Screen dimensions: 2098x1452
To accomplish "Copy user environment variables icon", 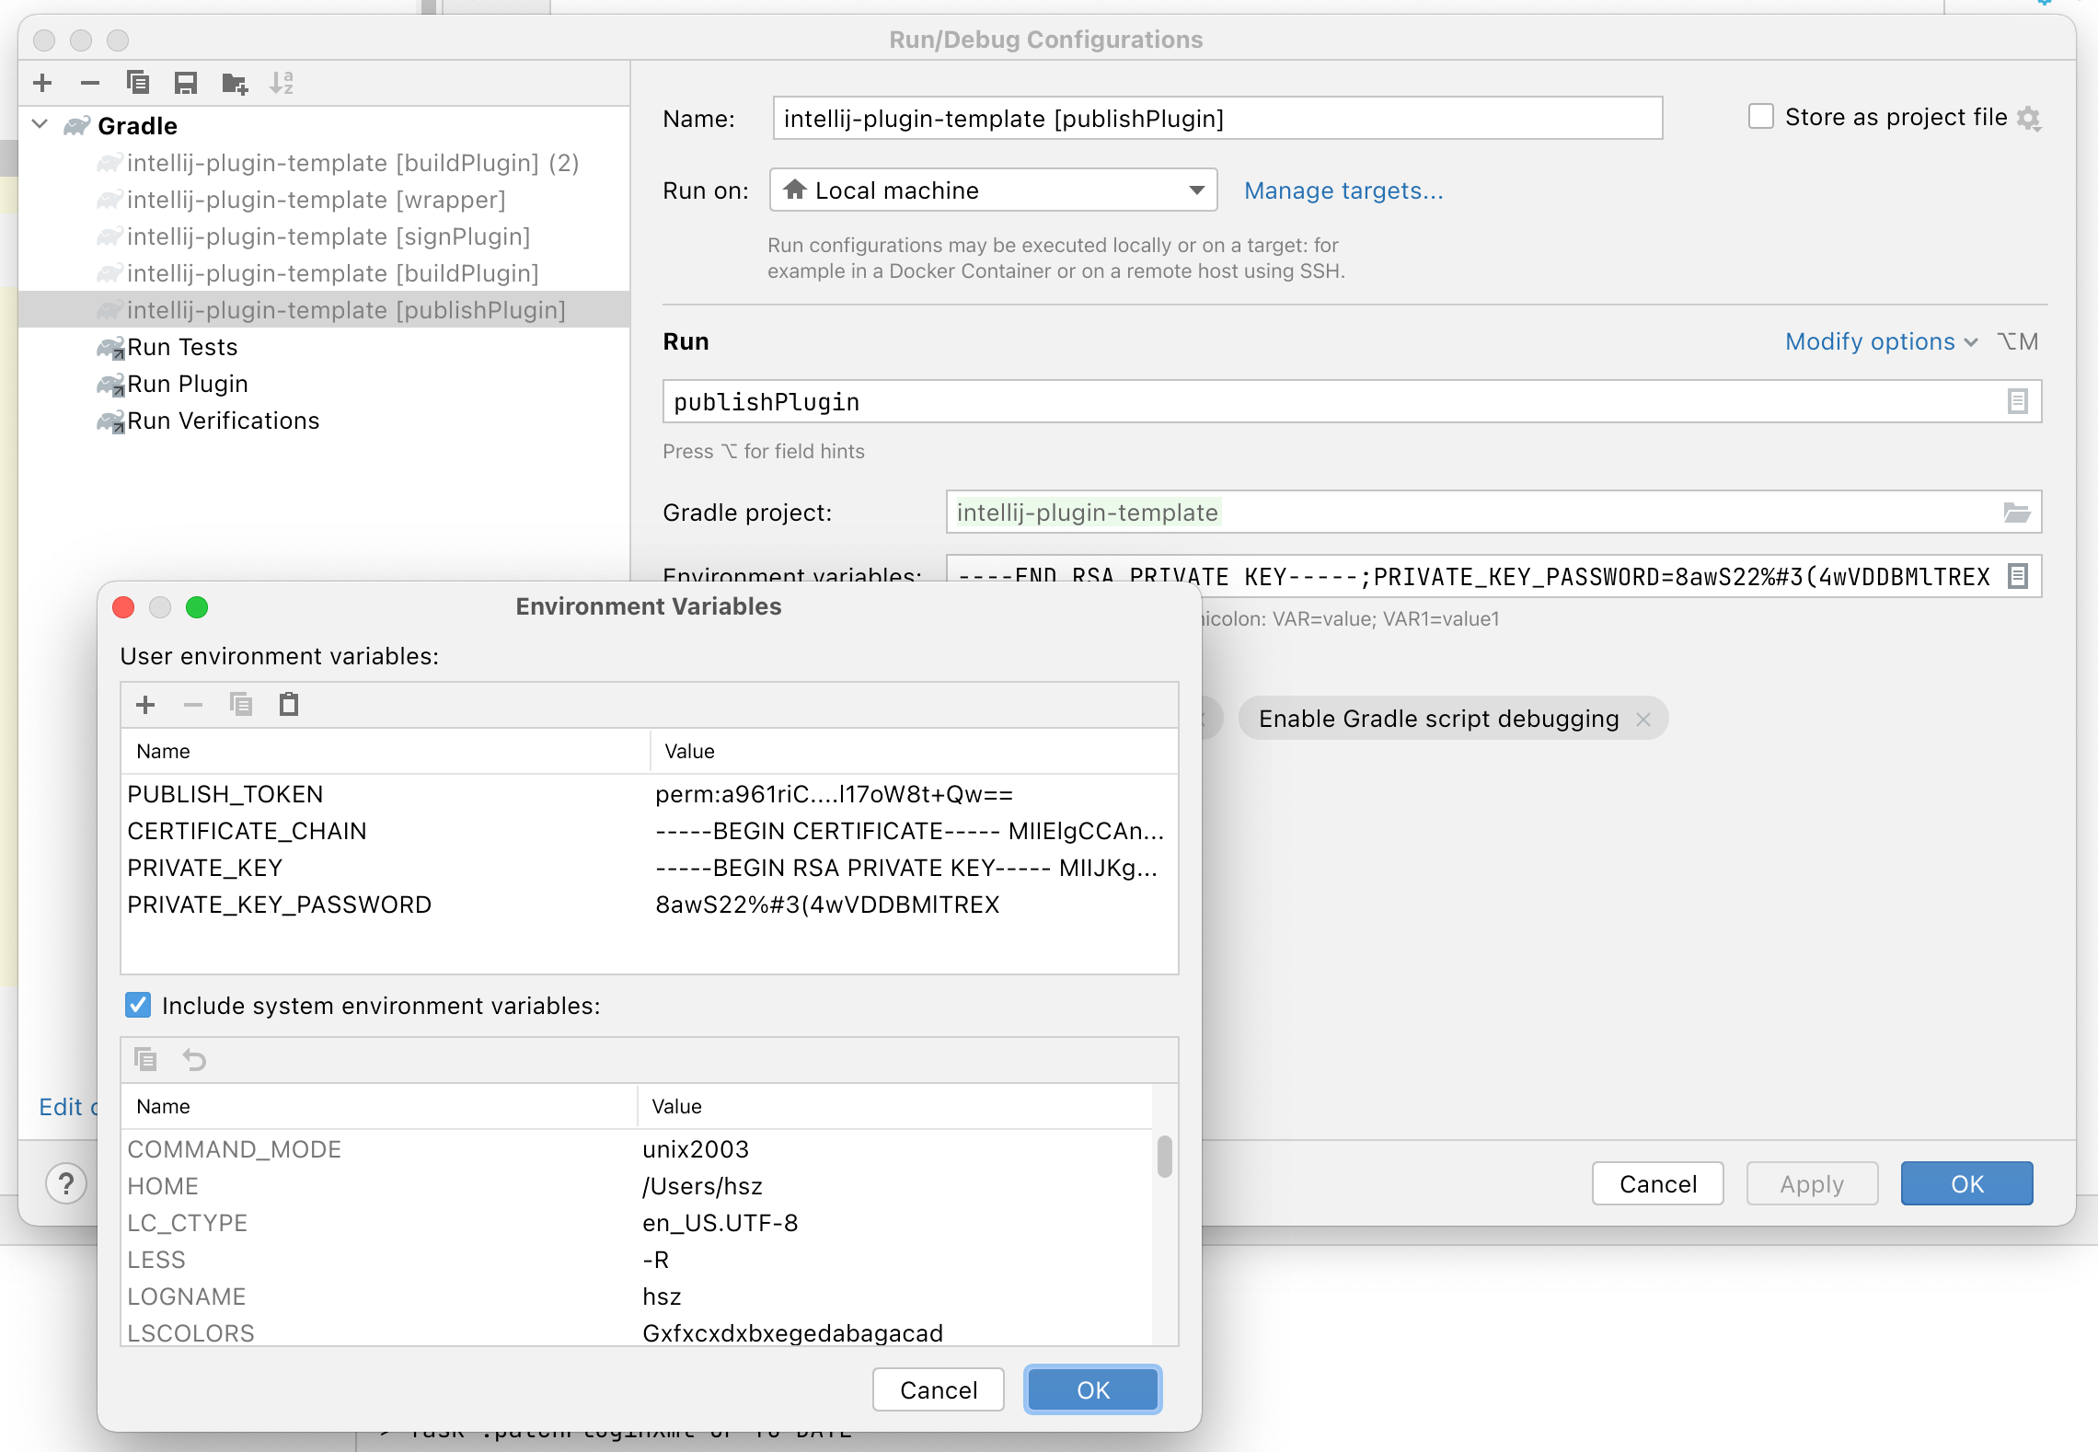I will click(x=241, y=706).
